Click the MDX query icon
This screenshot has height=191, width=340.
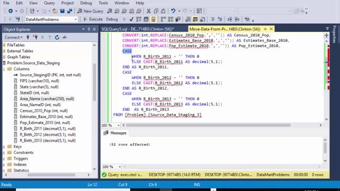[117, 11]
